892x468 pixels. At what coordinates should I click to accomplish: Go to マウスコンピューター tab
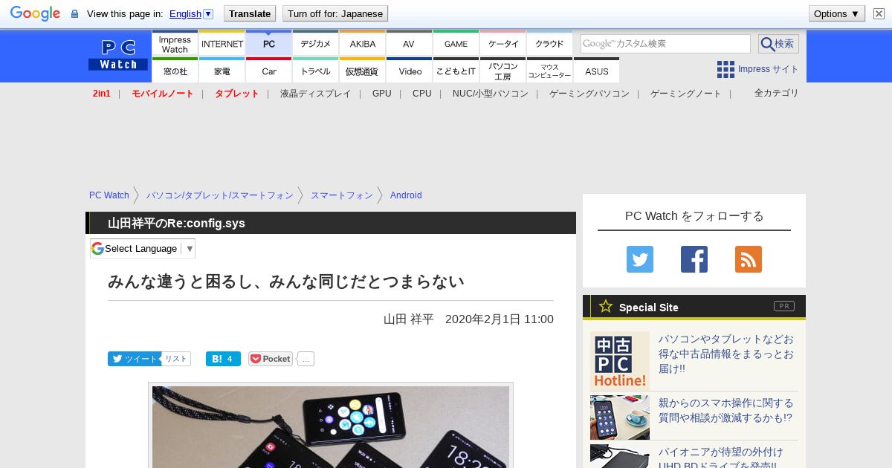pyautogui.click(x=550, y=71)
